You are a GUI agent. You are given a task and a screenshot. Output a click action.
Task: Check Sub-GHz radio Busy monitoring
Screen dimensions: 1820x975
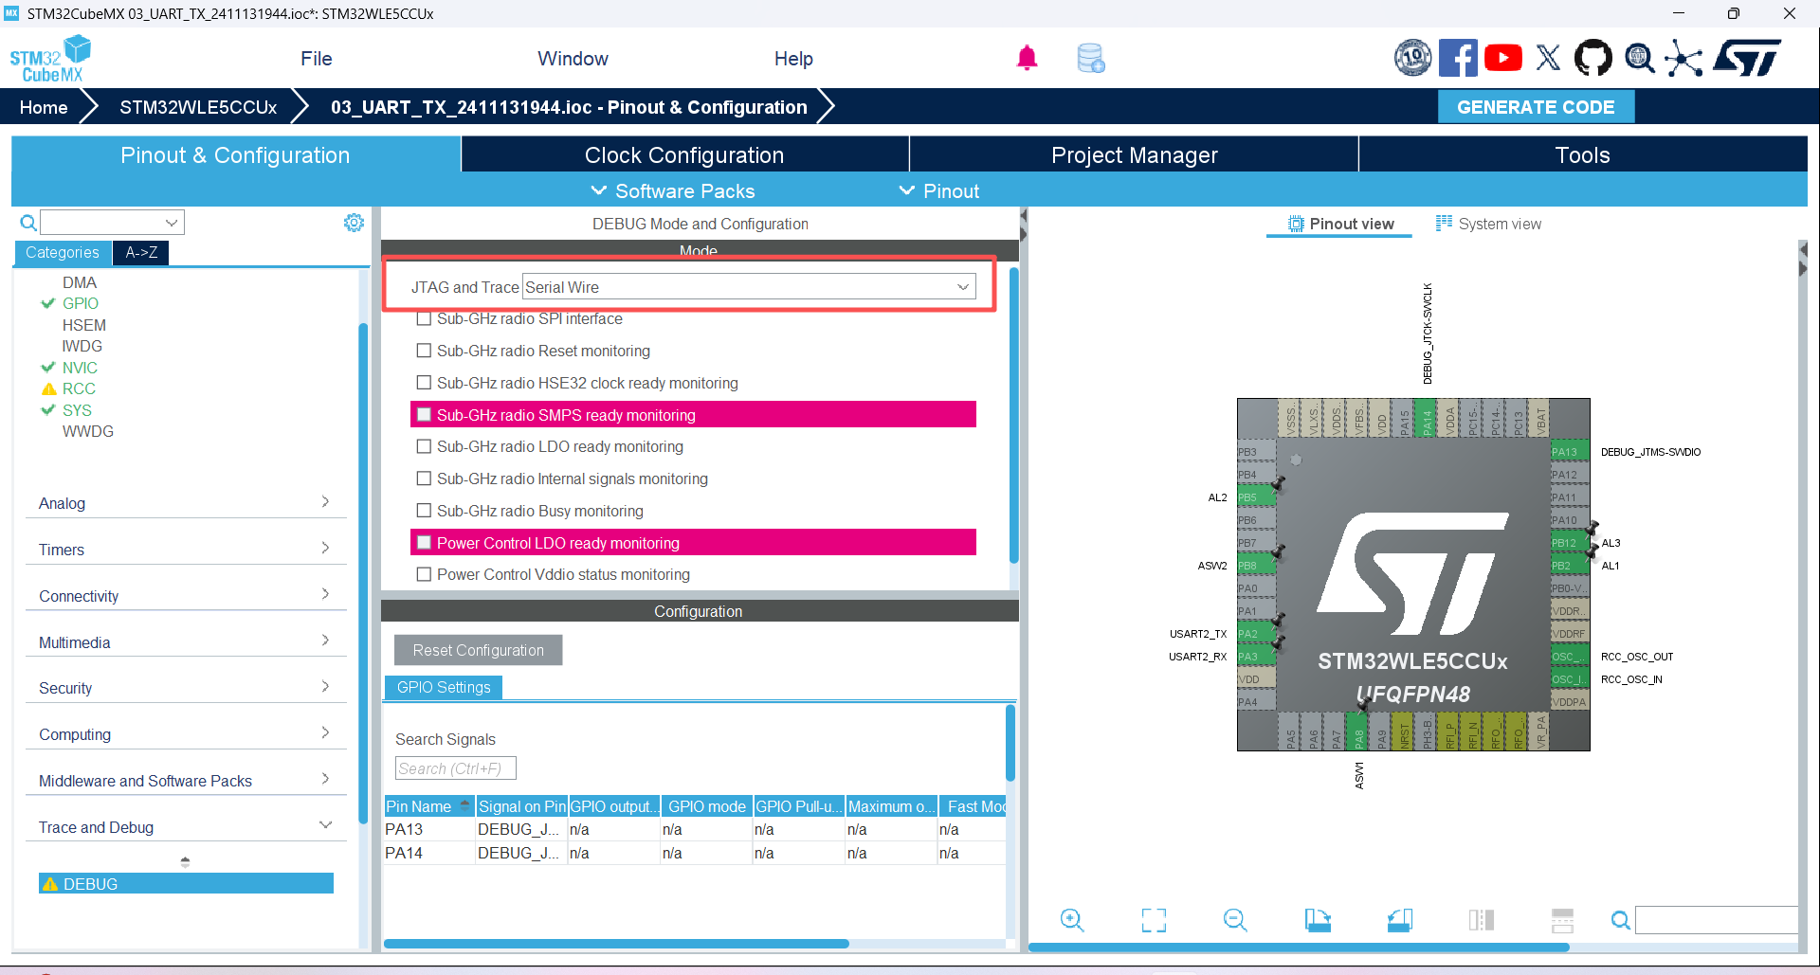point(424,511)
